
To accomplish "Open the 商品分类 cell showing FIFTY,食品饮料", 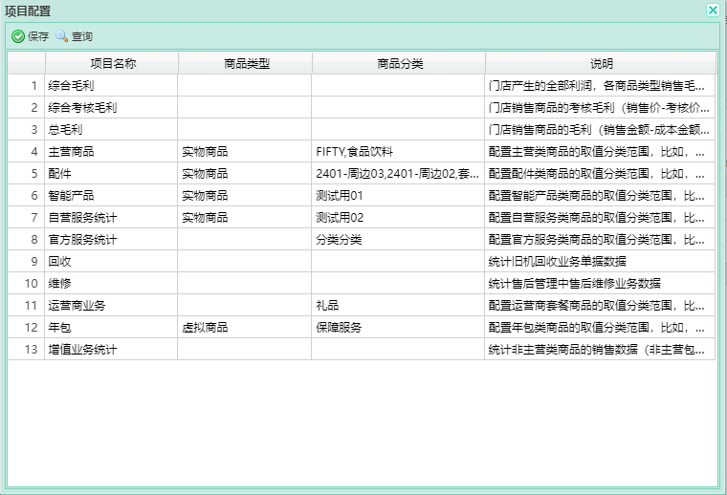I will pyautogui.click(x=399, y=151).
